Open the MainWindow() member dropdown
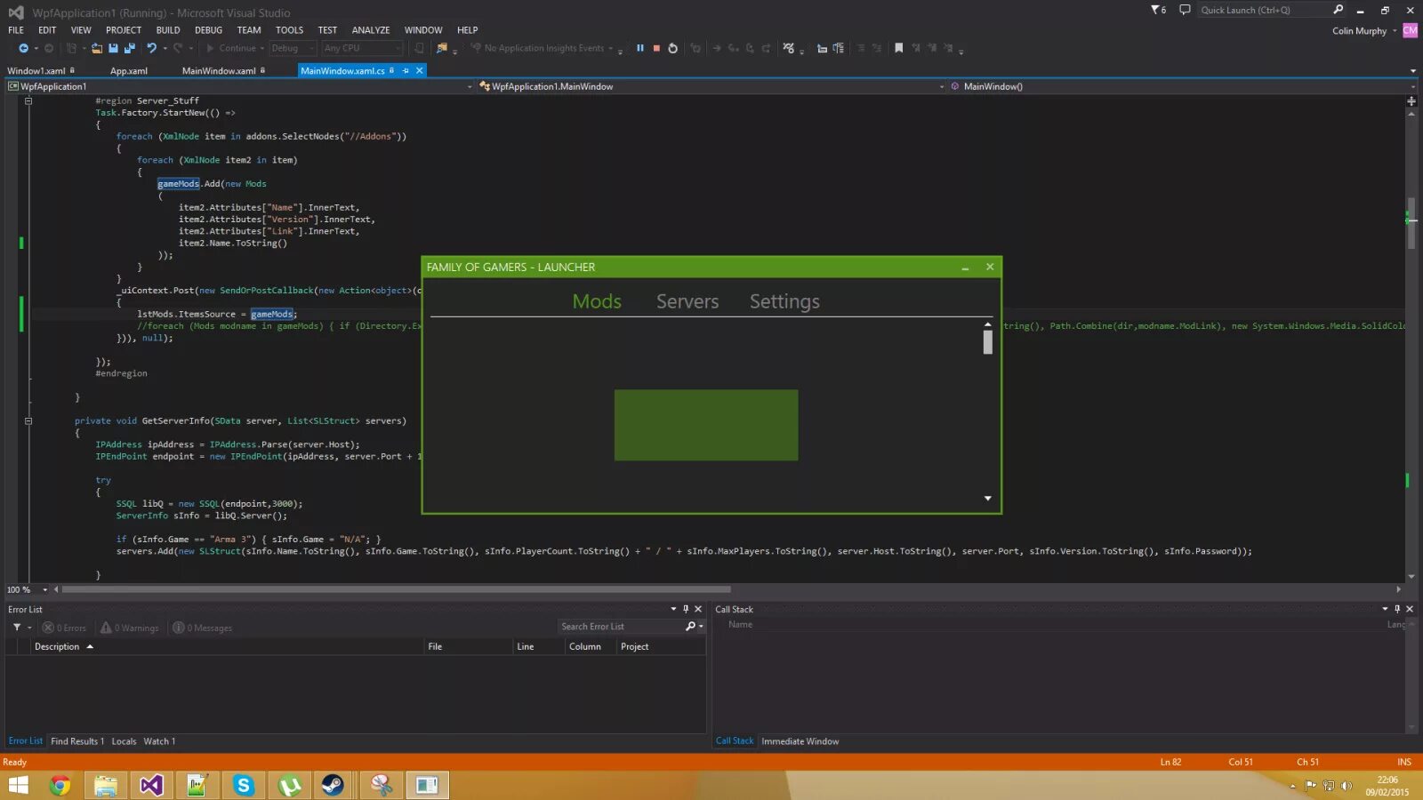Viewport: 1423px width, 800px height. [x=1413, y=86]
